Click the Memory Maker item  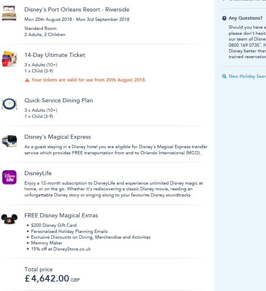point(47,243)
